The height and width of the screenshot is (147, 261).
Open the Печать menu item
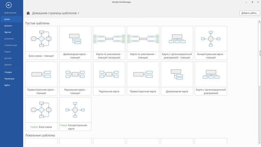pos(7,52)
